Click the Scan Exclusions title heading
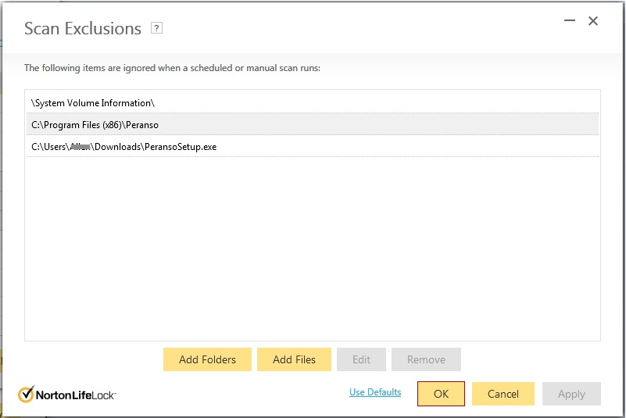The width and height of the screenshot is (626, 418). (82, 29)
